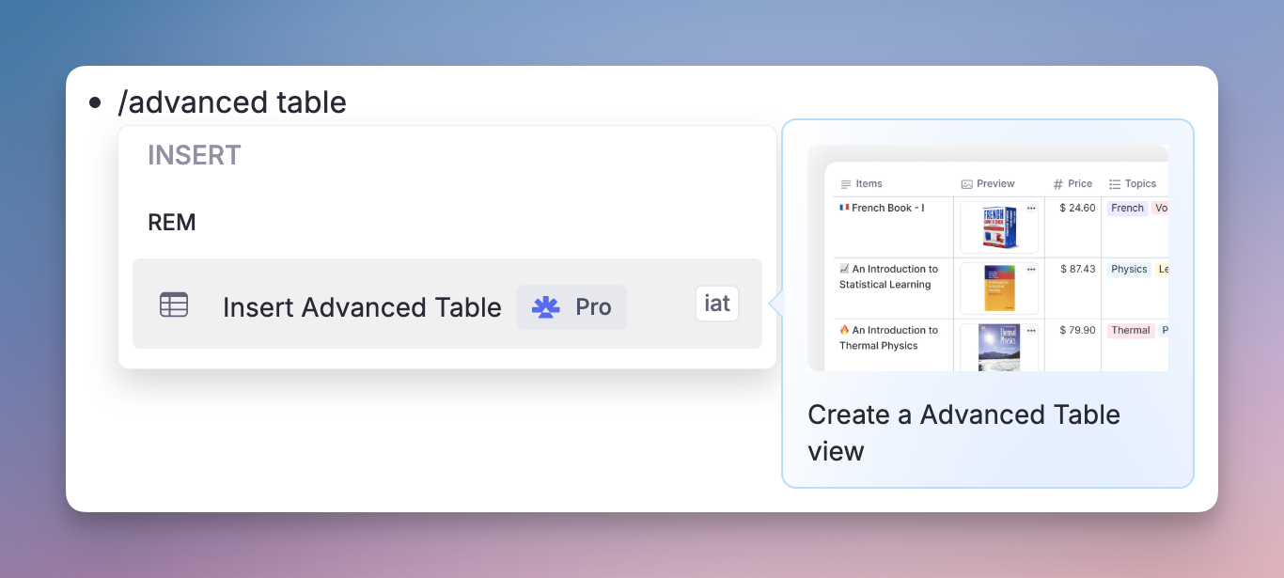Click the table icon beside Insert Advanced Table
This screenshot has width=1284, height=578.
pyautogui.click(x=174, y=305)
